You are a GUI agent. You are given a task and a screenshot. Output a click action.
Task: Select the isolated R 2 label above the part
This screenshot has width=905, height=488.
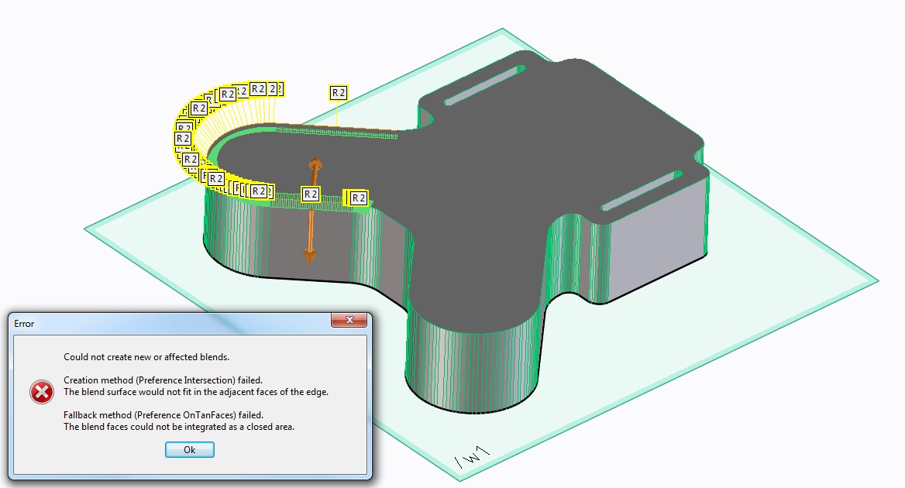(339, 93)
